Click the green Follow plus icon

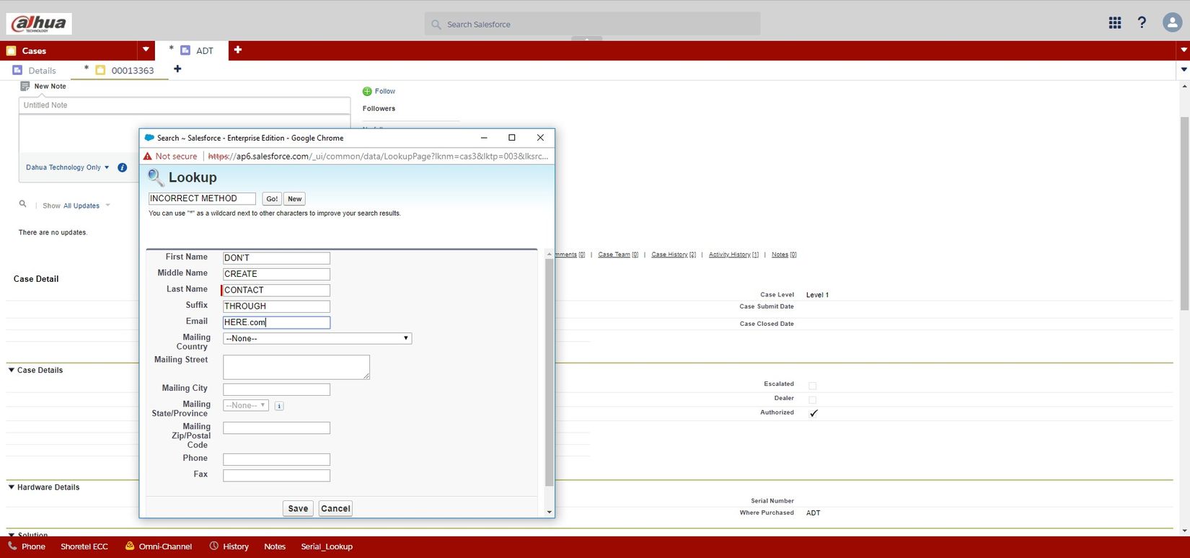[x=367, y=92]
